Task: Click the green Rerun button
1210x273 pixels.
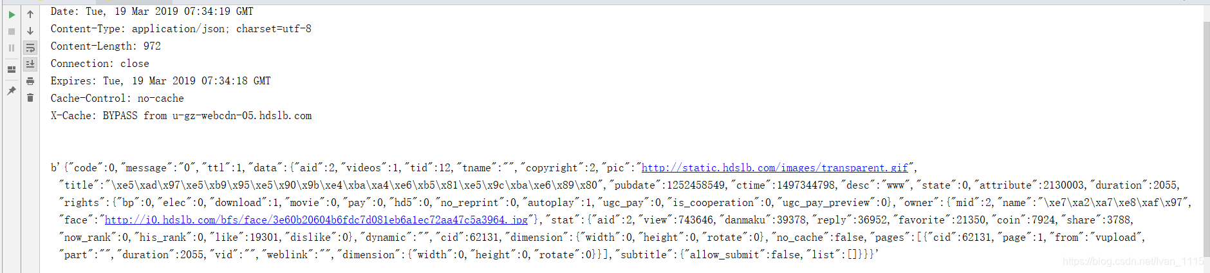Action: 12,14
